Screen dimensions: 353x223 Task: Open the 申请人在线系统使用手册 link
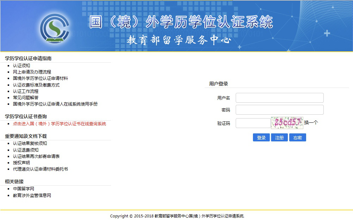coord(55,104)
